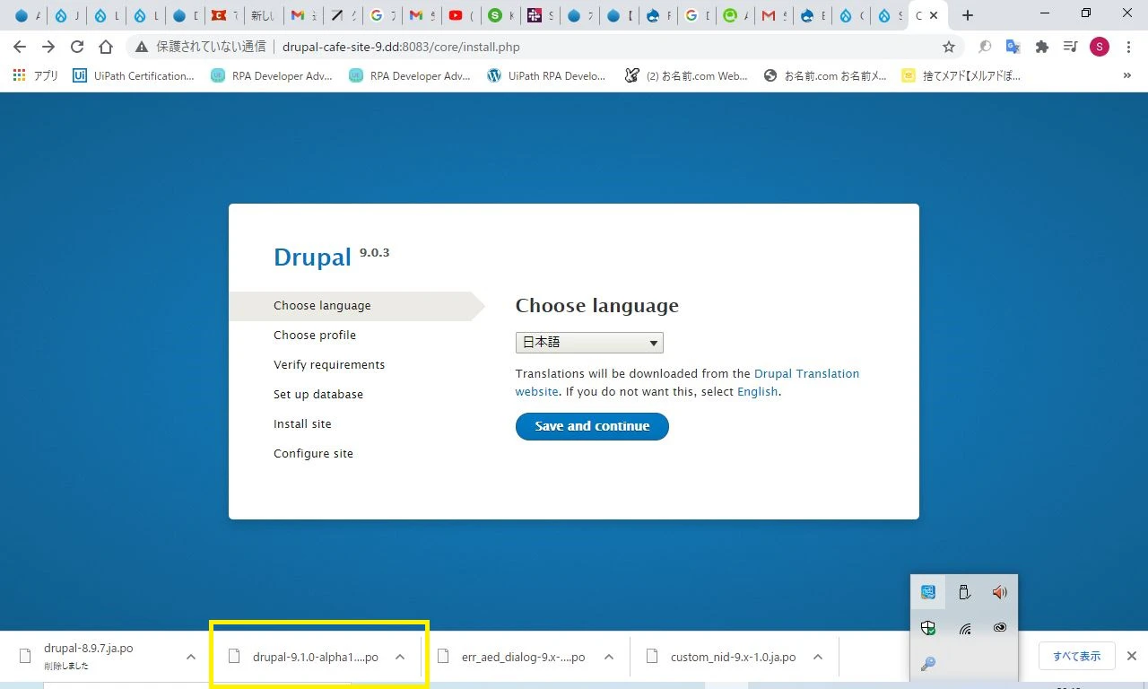Switch to the green Q favicon tab
This screenshot has width=1148, height=689.
pyautogui.click(x=736, y=15)
